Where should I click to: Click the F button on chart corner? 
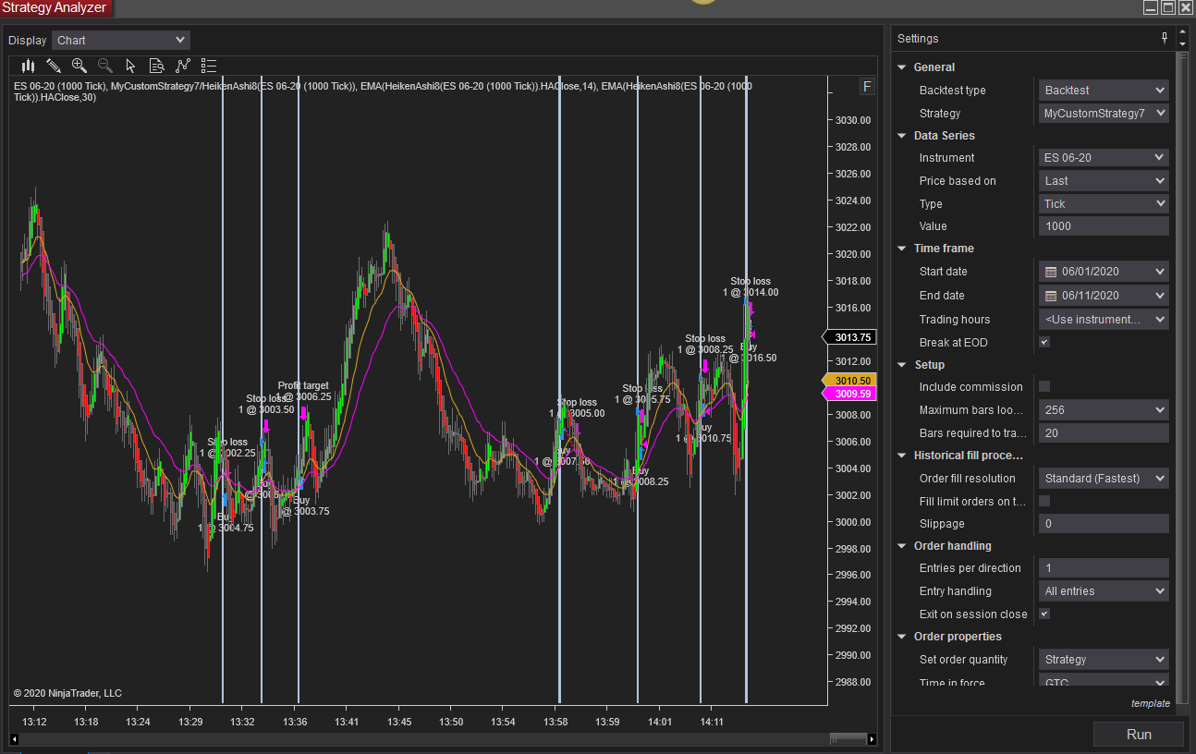click(x=867, y=87)
